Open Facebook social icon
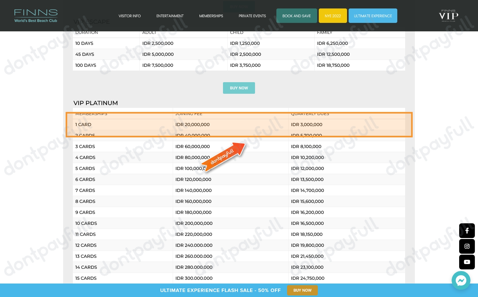478x297 pixels. pyautogui.click(x=467, y=231)
